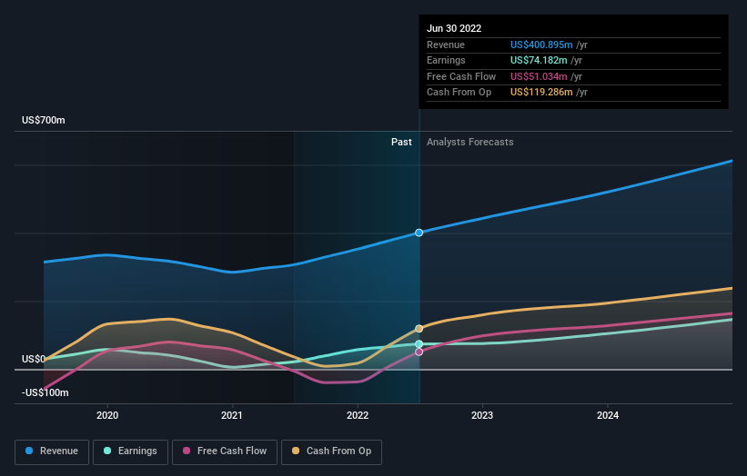The image size is (747, 476).
Task: Select the 2020 x-axis label
Action: tap(107, 415)
